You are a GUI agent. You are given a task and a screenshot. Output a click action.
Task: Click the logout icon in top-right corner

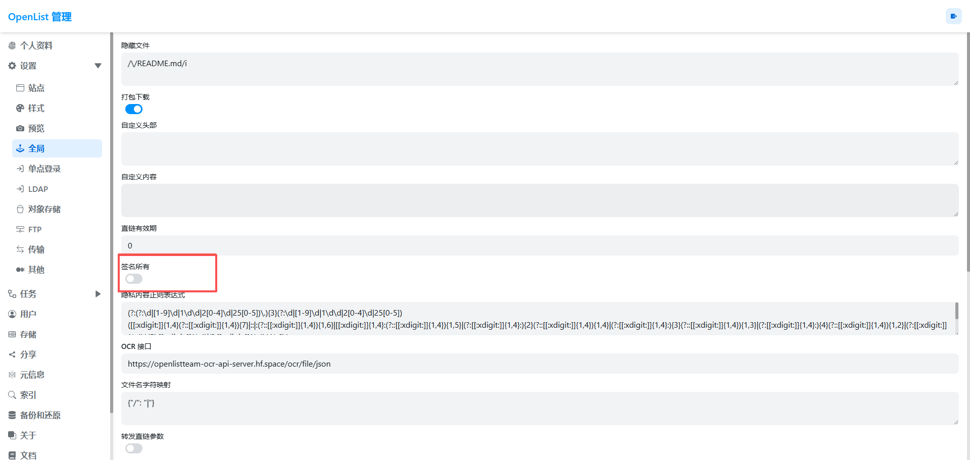point(953,16)
